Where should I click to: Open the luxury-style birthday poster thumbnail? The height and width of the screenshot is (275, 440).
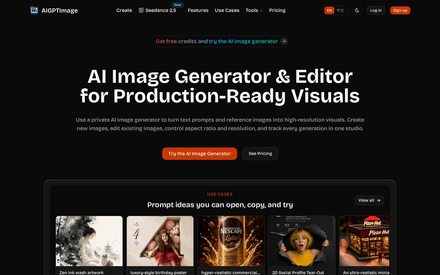160,241
